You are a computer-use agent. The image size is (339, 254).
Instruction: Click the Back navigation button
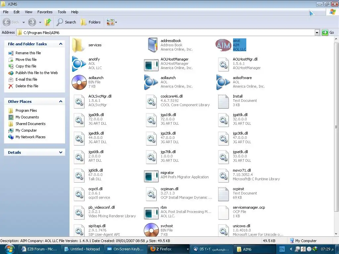coord(11,22)
